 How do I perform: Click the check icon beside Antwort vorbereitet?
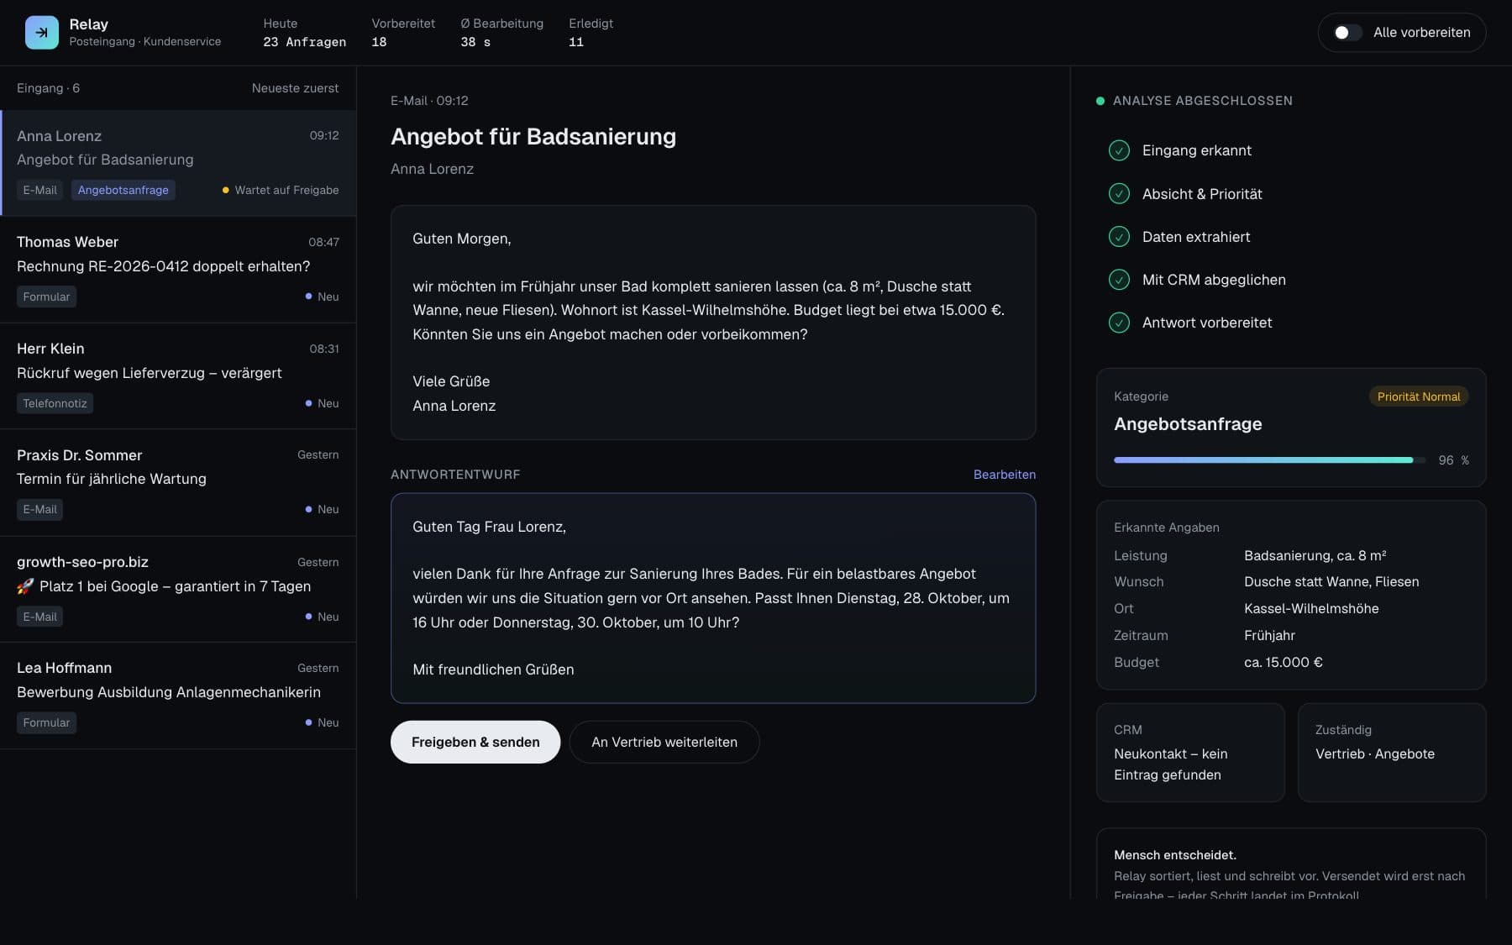pos(1119,323)
